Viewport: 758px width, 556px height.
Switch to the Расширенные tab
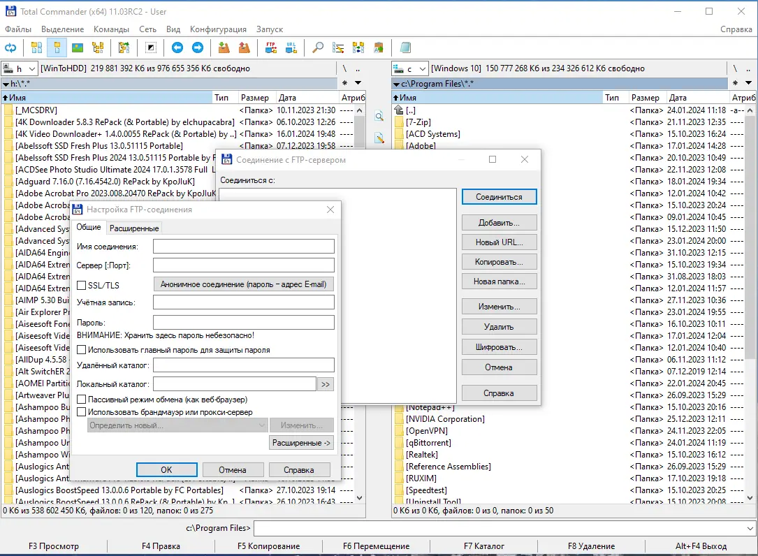click(x=134, y=228)
